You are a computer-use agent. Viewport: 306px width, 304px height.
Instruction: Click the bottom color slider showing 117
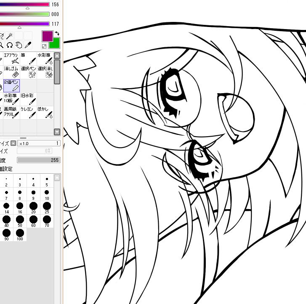tap(24, 24)
